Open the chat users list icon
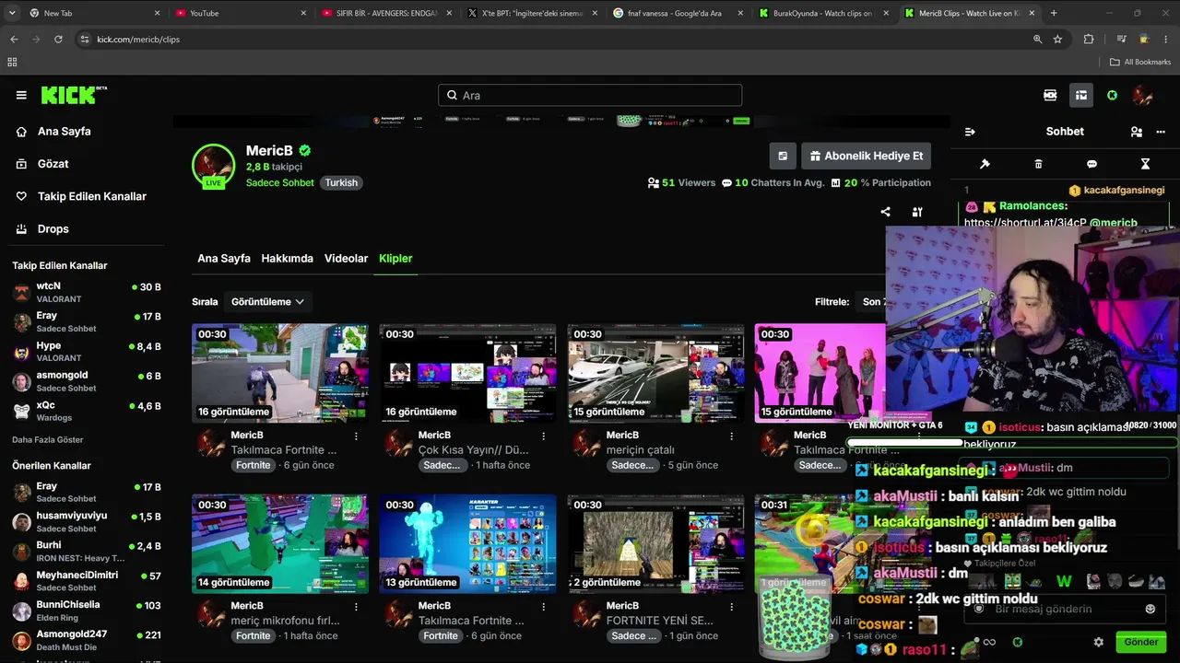 [x=1136, y=132]
